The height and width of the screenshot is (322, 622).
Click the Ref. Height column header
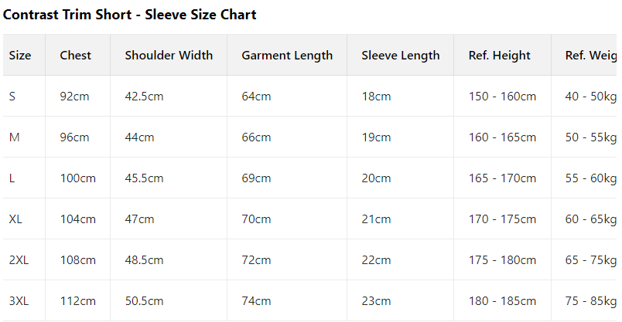click(500, 55)
